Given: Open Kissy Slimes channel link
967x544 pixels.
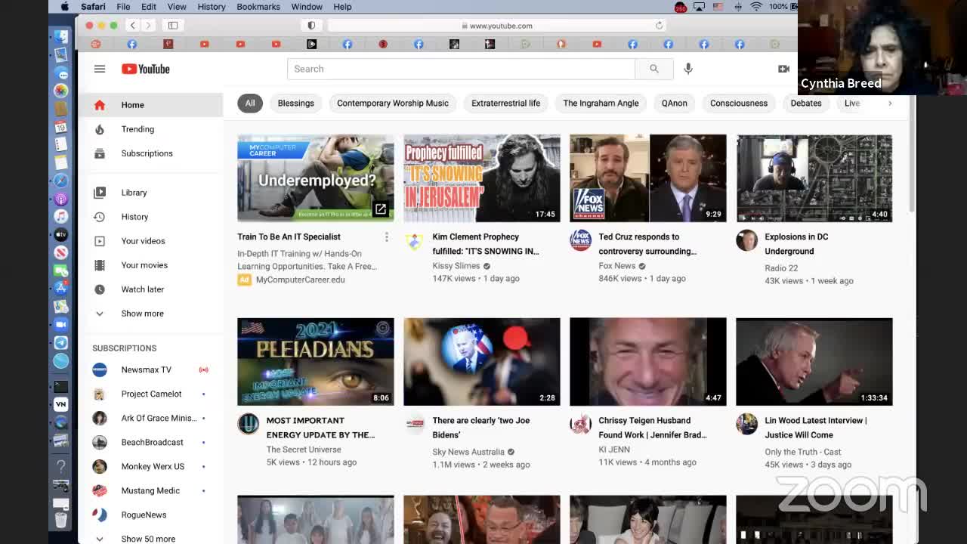Looking at the screenshot, I should pyautogui.click(x=456, y=266).
